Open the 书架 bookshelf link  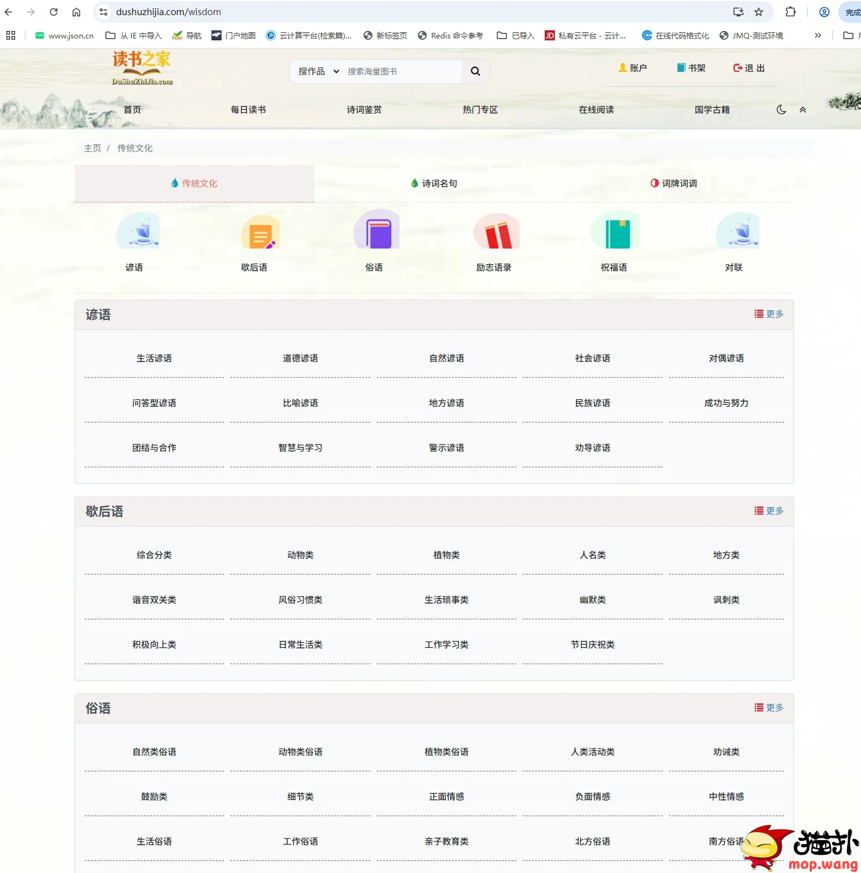coord(691,68)
